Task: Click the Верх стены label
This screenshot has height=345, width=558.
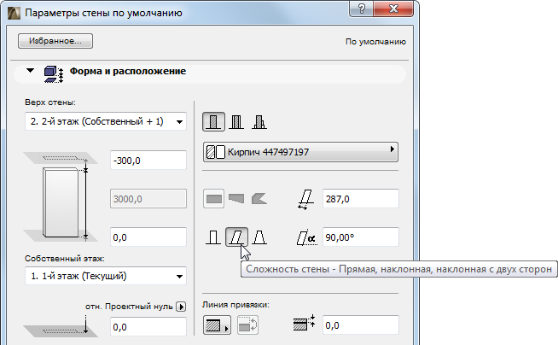Action: [50, 102]
